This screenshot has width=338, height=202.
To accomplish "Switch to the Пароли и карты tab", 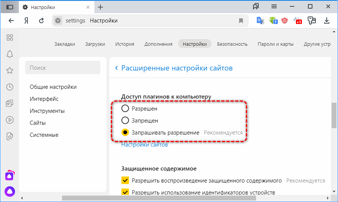I will click(276, 44).
